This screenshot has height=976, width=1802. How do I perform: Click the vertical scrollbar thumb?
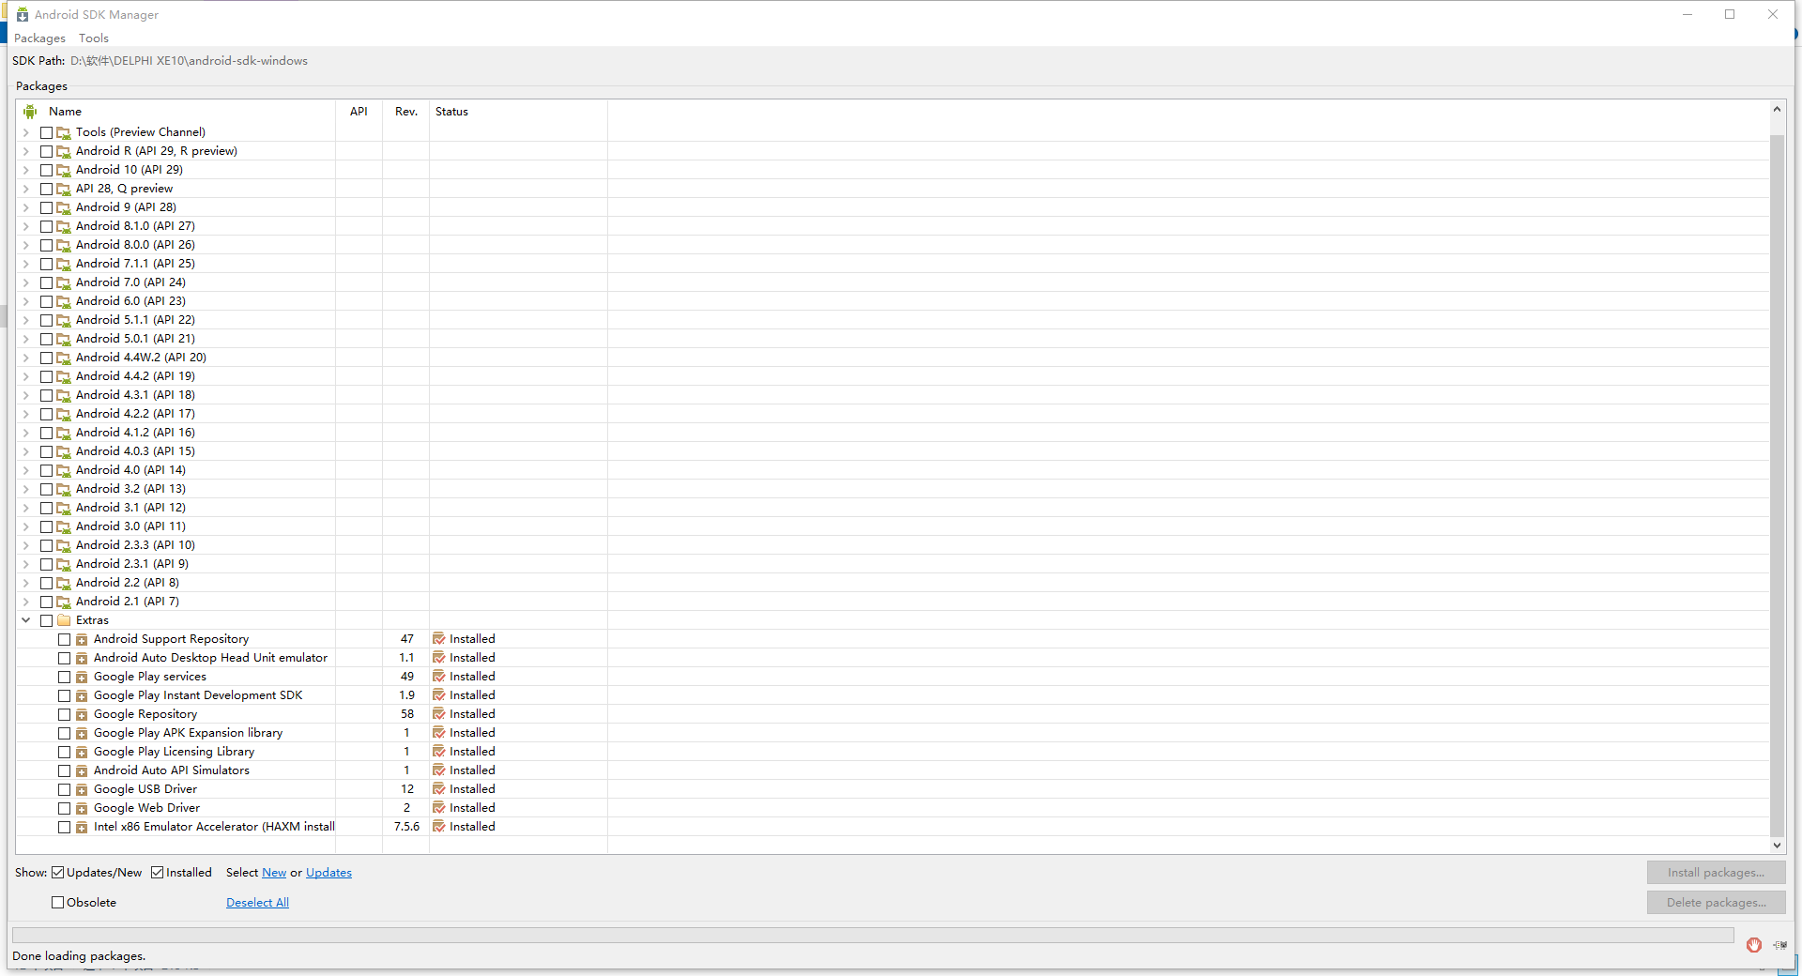click(1777, 485)
